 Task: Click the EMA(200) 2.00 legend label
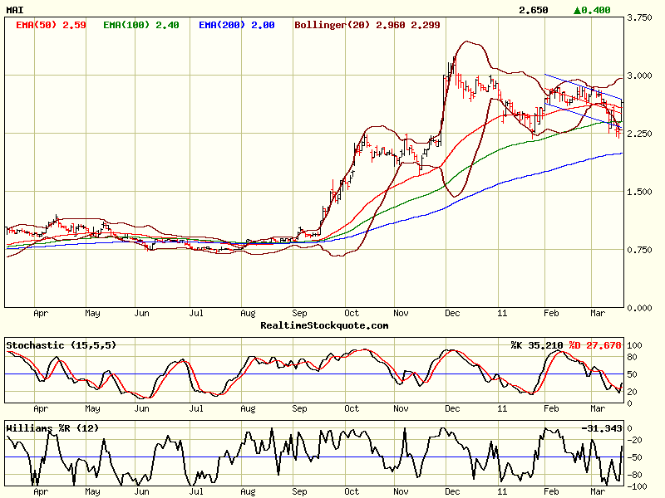pos(237,25)
